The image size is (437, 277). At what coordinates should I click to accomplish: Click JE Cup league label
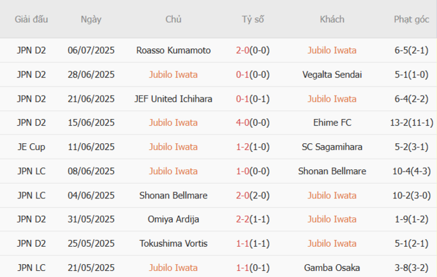pos(32,147)
